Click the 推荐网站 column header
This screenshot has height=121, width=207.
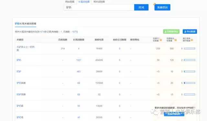[135, 40]
